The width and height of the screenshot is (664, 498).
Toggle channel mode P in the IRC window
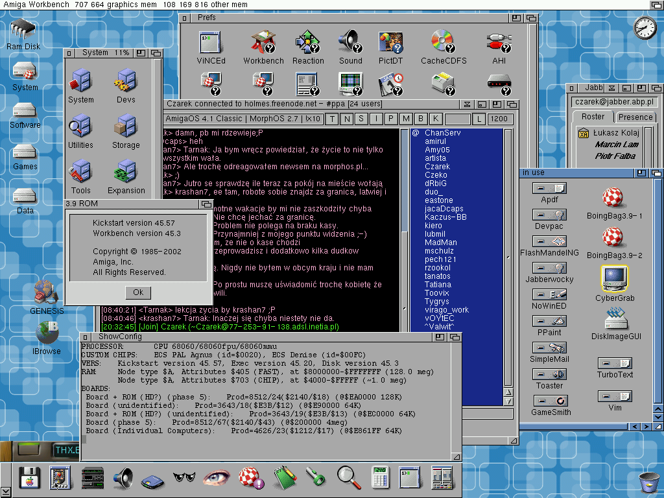pyautogui.click(x=391, y=119)
